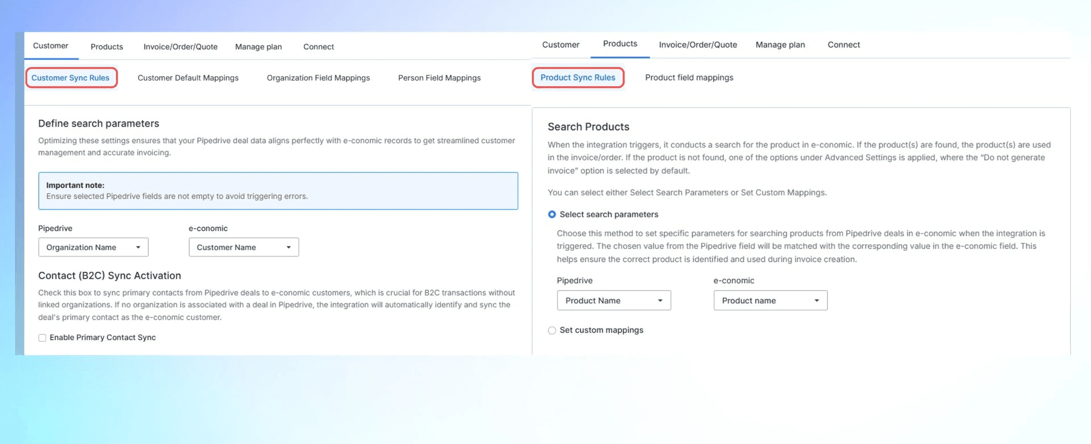Open Connect tab in left panel

click(319, 47)
